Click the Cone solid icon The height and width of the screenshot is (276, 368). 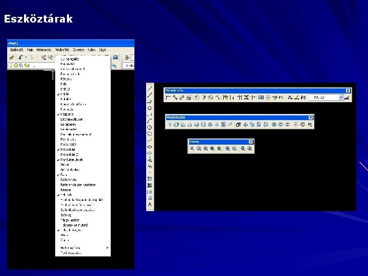pos(190,124)
